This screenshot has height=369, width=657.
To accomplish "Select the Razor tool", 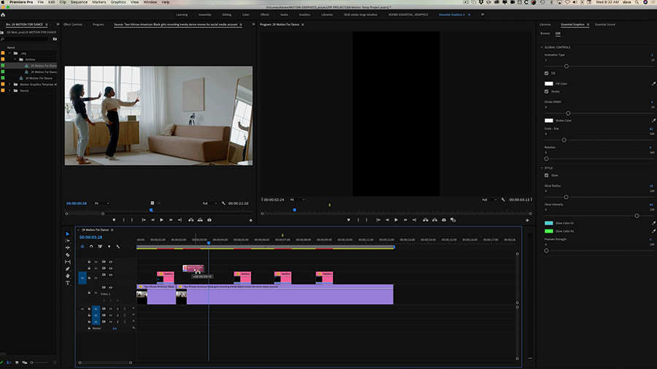I will coord(67,255).
